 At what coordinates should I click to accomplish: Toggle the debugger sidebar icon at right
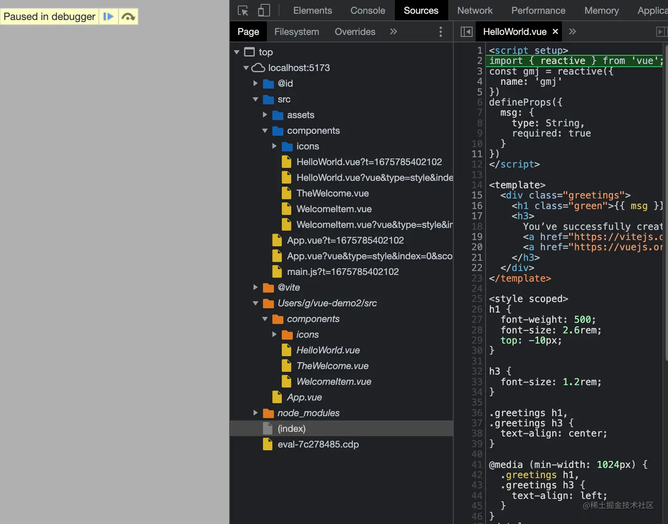click(661, 32)
